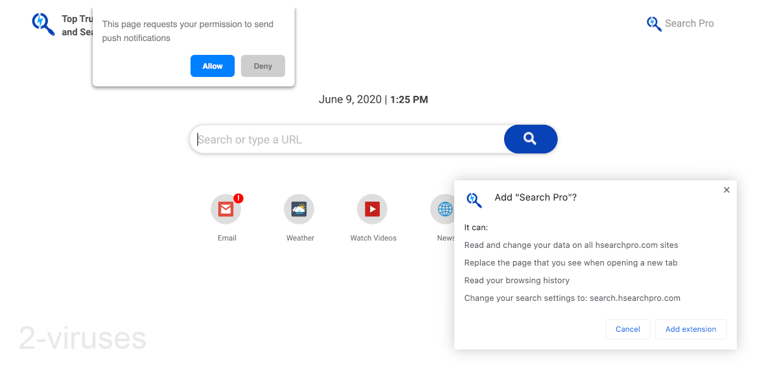Image resolution: width=757 pixels, height=369 pixels.
Task: Click the red play icon on Watch Videos
Action: [372, 209]
